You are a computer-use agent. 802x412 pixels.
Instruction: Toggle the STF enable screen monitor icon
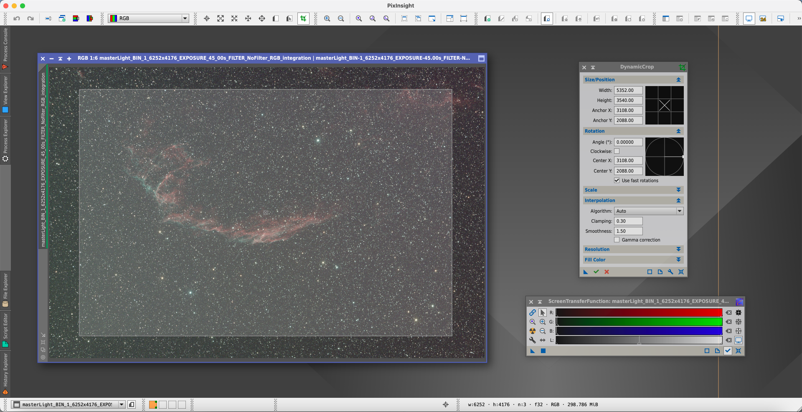pyautogui.click(x=739, y=340)
